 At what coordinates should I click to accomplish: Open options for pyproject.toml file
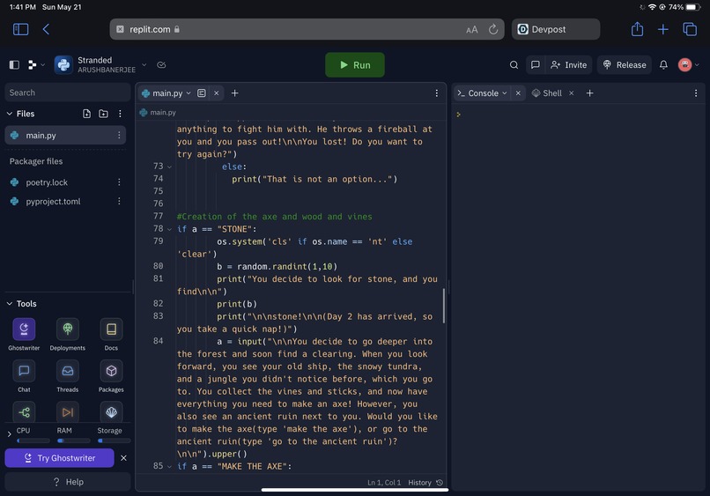pyautogui.click(x=119, y=201)
